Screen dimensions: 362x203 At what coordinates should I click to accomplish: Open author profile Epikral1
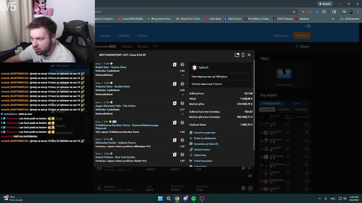point(204,68)
